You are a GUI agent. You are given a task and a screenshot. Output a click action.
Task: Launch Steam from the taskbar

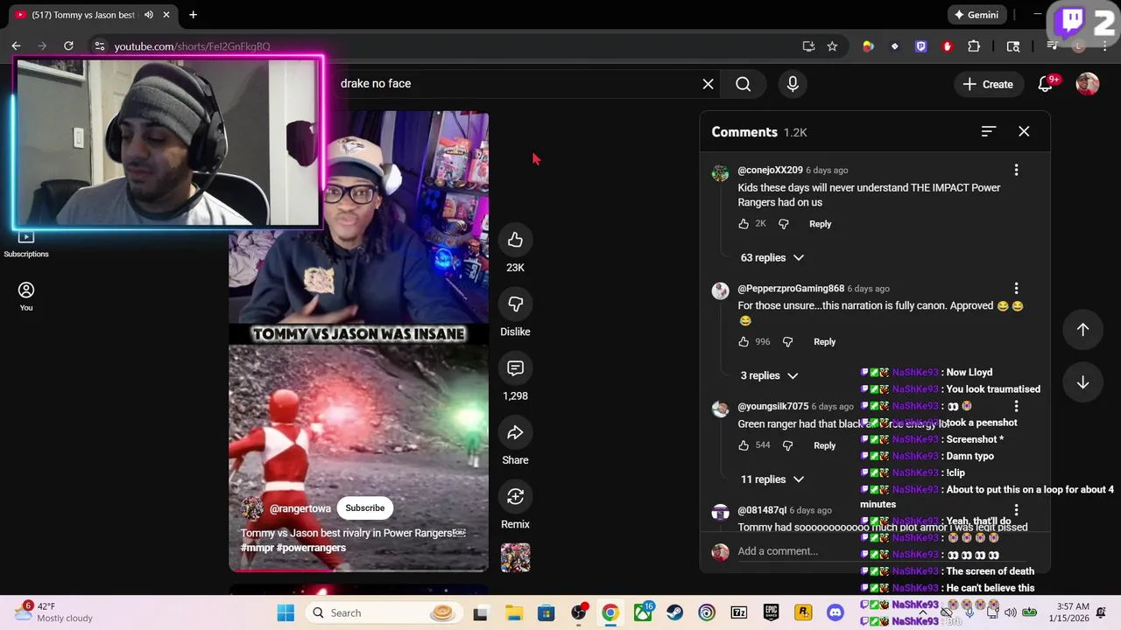(x=675, y=612)
